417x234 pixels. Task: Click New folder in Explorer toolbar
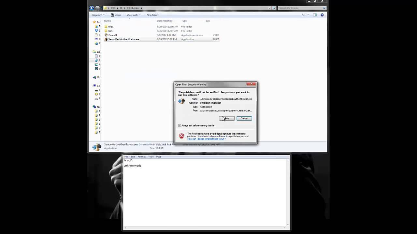pyautogui.click(x=152, y=15)
